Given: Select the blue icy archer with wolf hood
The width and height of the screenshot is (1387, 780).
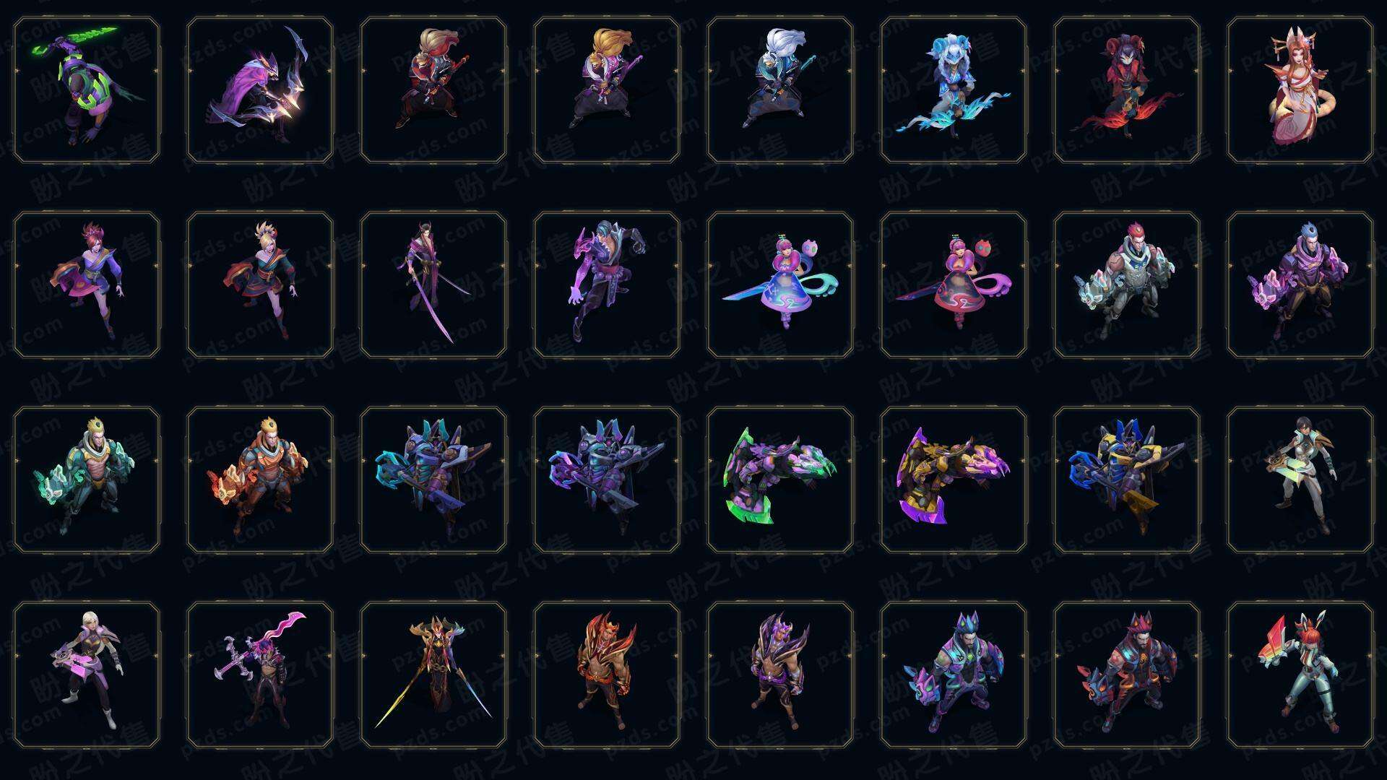Looking at the screenshot, I should click(x=954, y=90).
